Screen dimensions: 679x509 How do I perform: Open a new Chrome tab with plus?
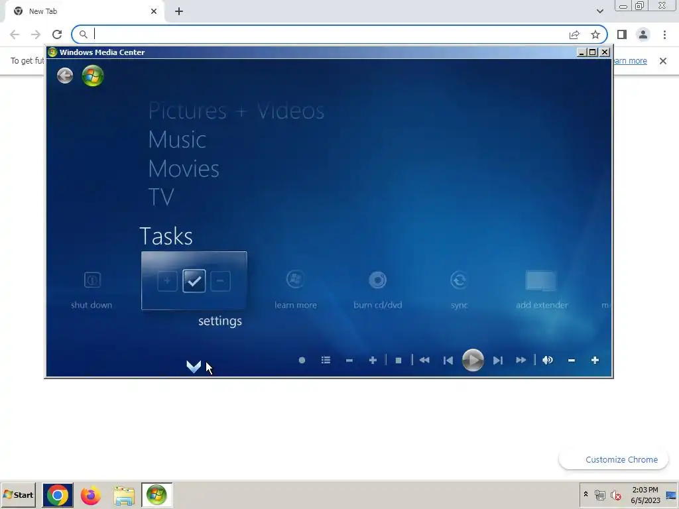point(179,11)
